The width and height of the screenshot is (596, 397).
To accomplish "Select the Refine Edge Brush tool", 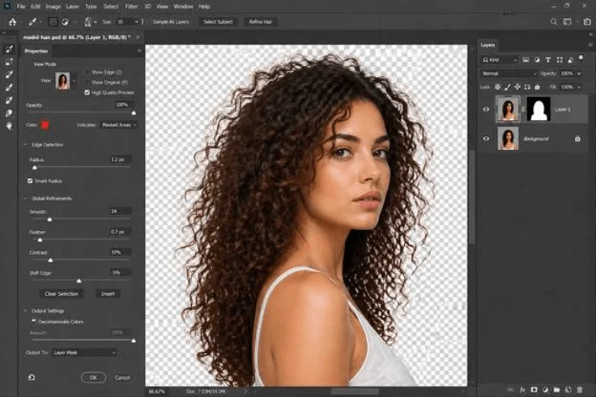I will [9, 62].
